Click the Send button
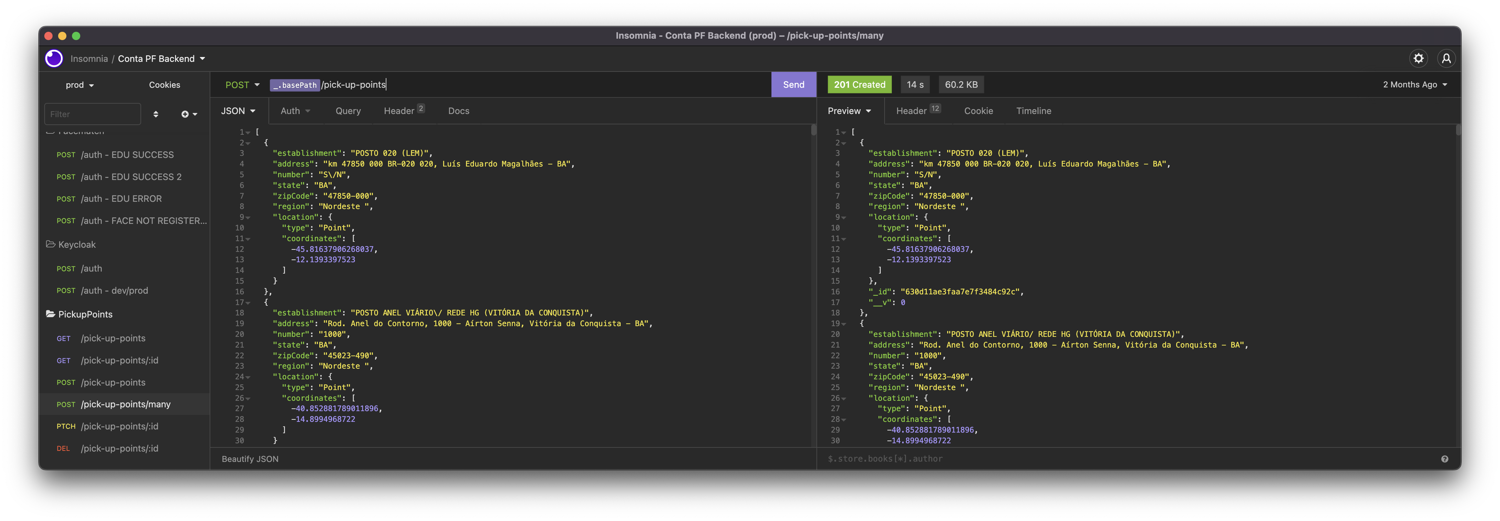Viewport: 1500px width, 521px height. coord(793,85)
